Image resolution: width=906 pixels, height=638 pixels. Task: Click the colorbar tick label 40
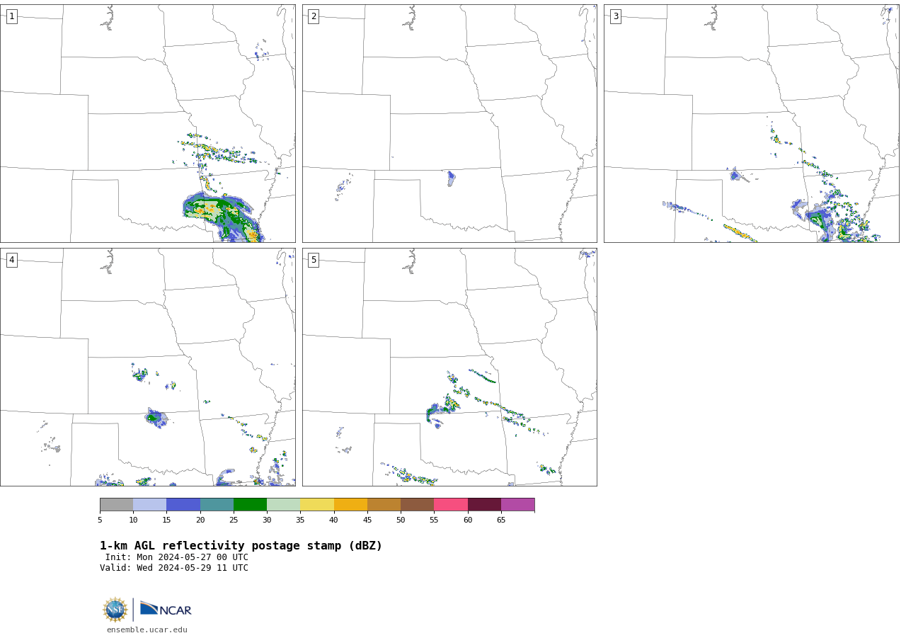point(334,520)
